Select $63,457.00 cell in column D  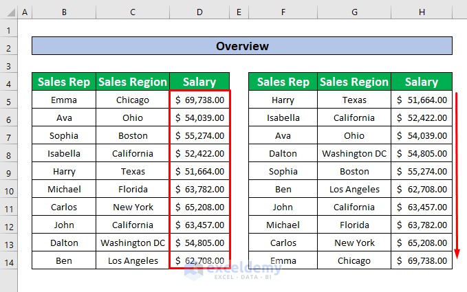tap(199, 225)
